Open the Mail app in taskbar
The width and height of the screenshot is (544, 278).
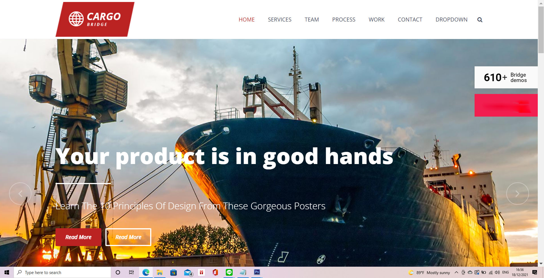click(188, 272)
